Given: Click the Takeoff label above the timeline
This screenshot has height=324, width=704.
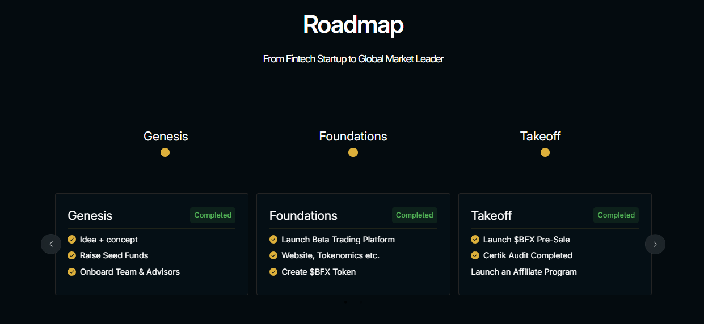Looking at the screenshot, I should [x=540, y=137].
